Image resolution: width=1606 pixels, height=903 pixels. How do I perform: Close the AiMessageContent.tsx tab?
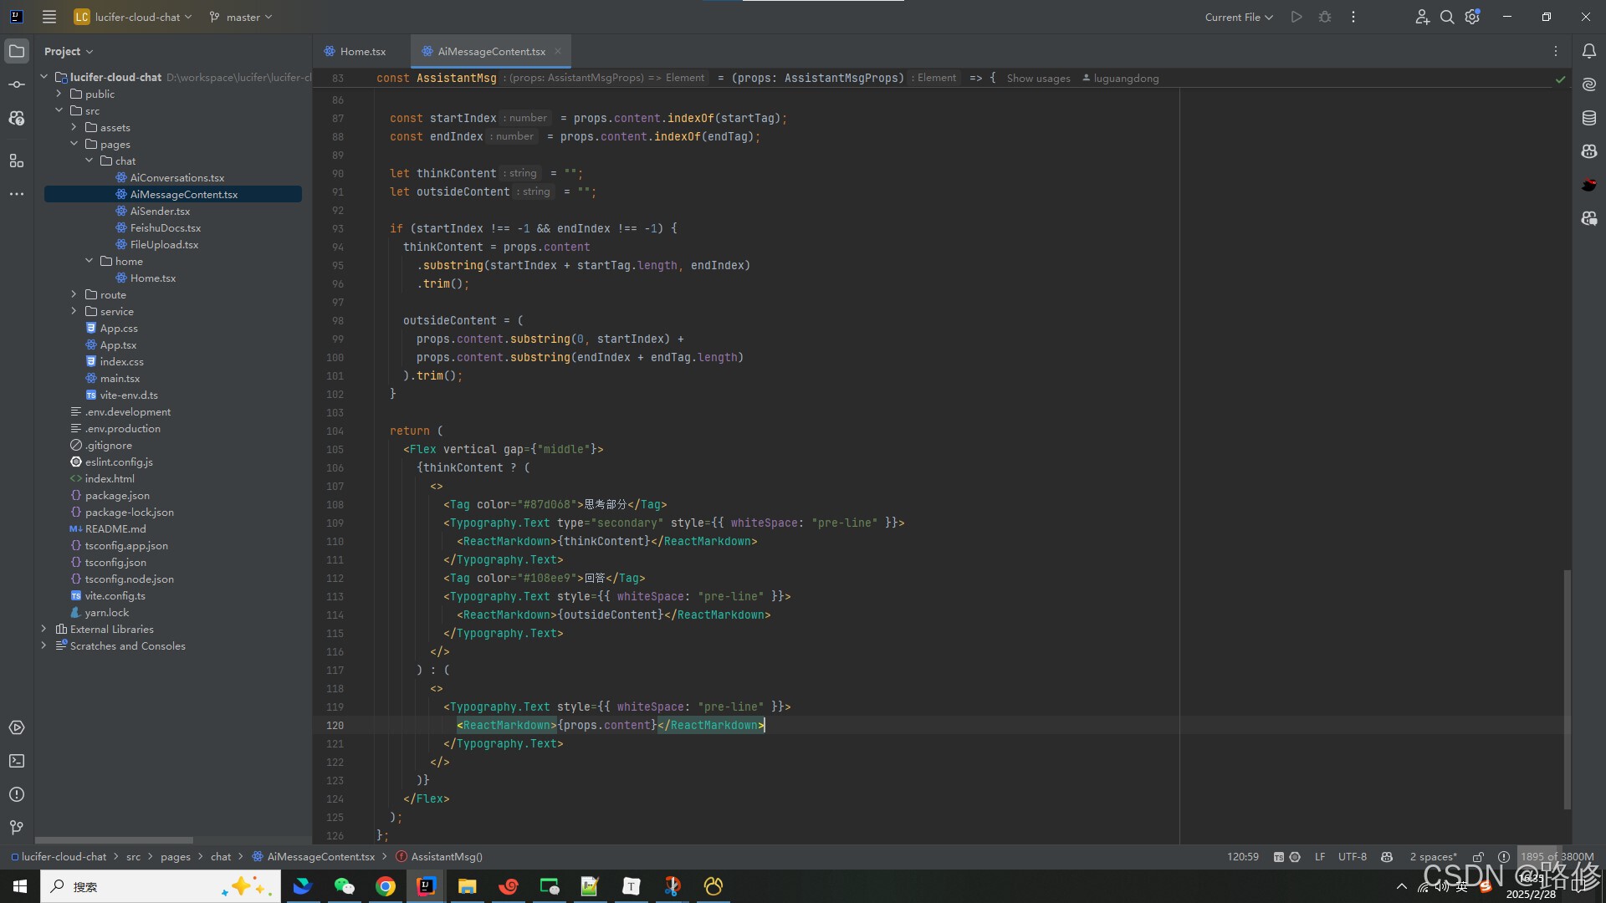click(x=558, y=51)
